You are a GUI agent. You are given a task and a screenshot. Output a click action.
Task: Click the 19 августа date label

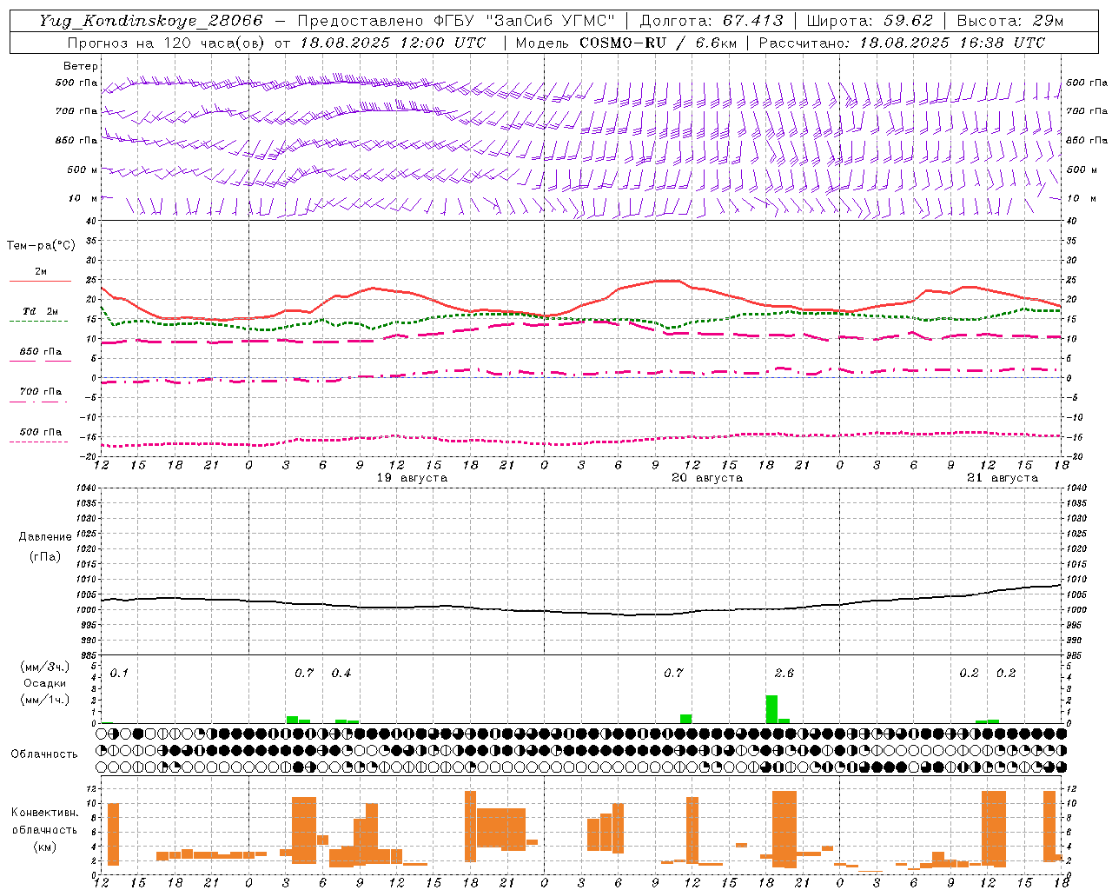click(x=412, y=478)
